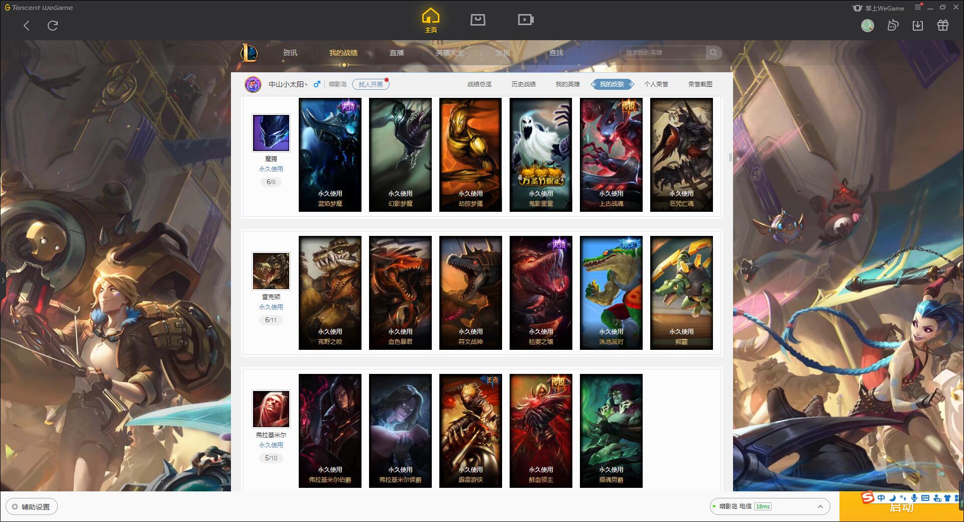This screenshot has width=964, height=522.
Task: Switch to the 我的皮肤 sub-tab
Action: click(612, 84)
